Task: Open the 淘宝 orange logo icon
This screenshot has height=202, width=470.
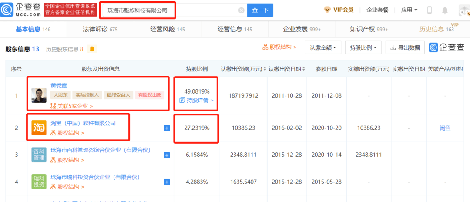Action: (x=39, y=128)
